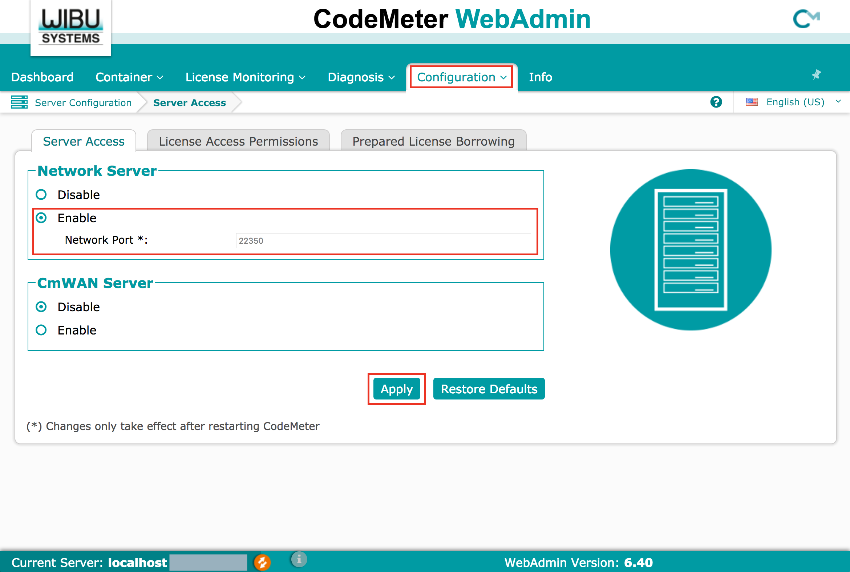This screenshot has height=572, width=850.
Task: Click the Network Server section heading
Action: (97, 171)
